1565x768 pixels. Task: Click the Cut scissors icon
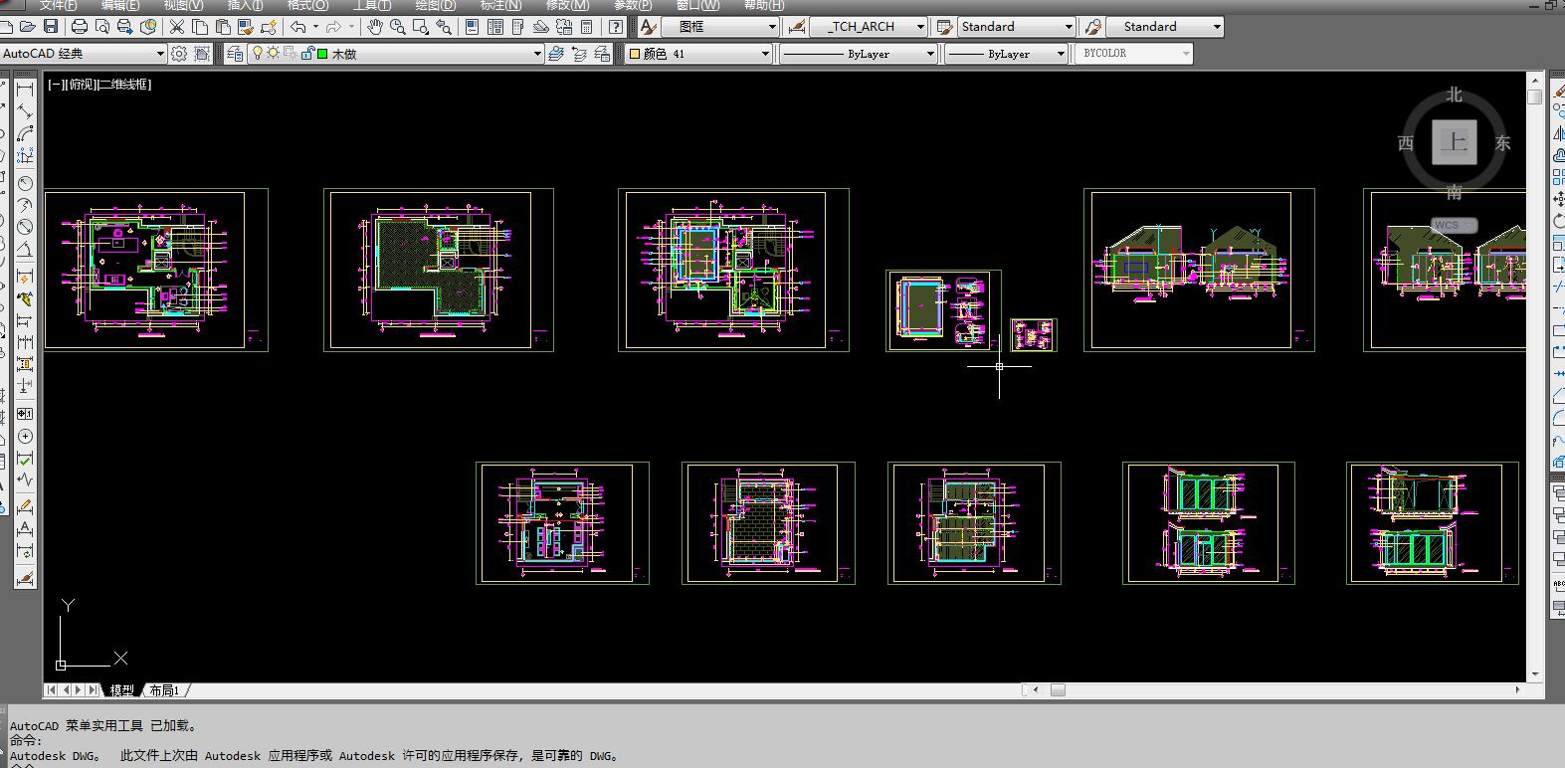[177, 27]
